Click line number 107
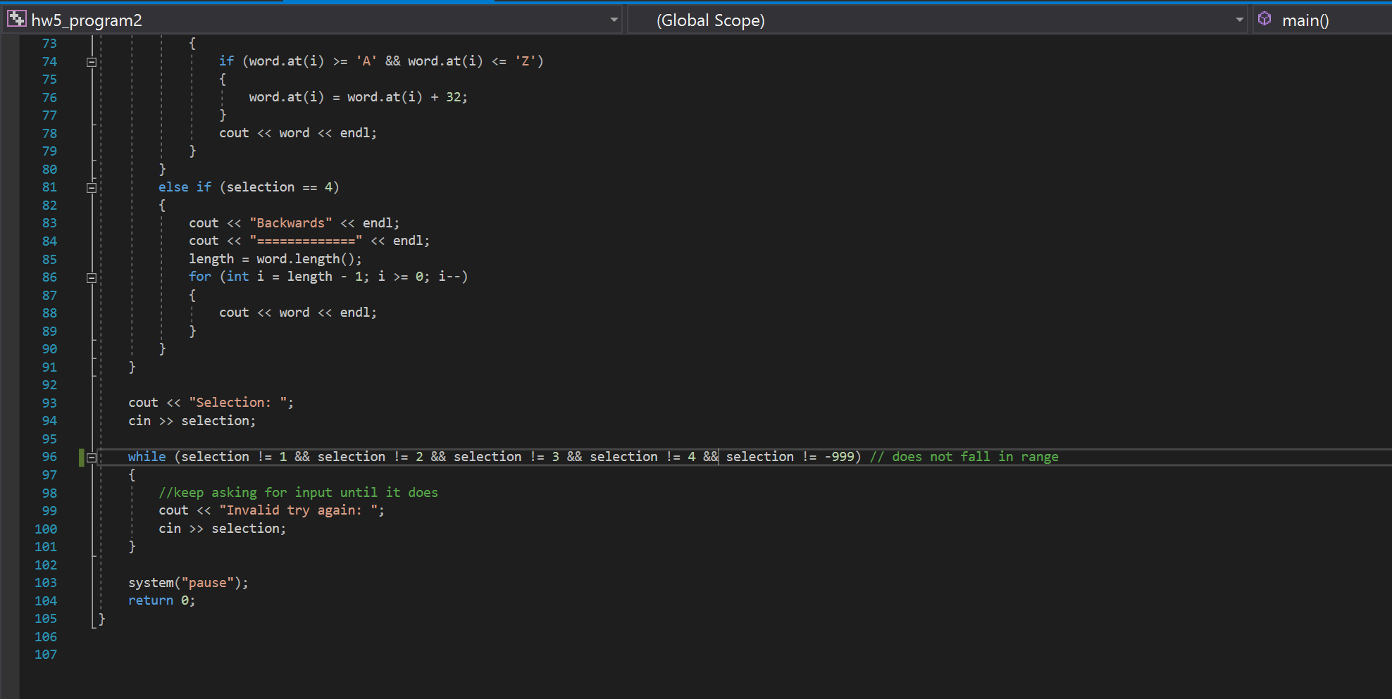1392x699 pixels. click(x=46, y=655)
